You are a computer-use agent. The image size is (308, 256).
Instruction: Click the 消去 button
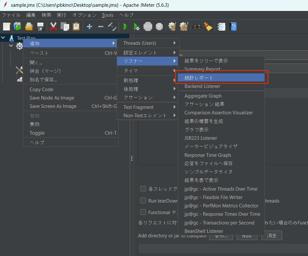(x=272, y=235)
